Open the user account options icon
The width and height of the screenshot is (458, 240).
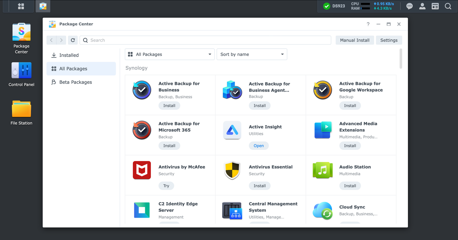pos(422,6)
